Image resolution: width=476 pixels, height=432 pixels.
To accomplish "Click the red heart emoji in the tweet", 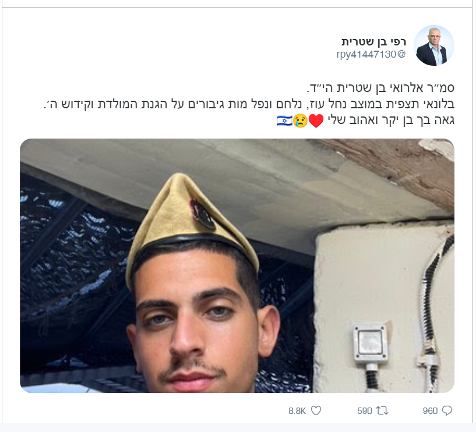I will tap(316, 121).
